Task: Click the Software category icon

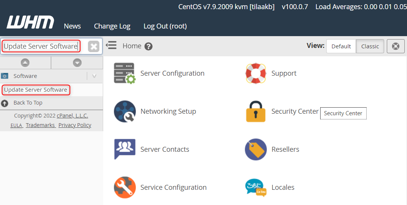Action: pos(5,76)
